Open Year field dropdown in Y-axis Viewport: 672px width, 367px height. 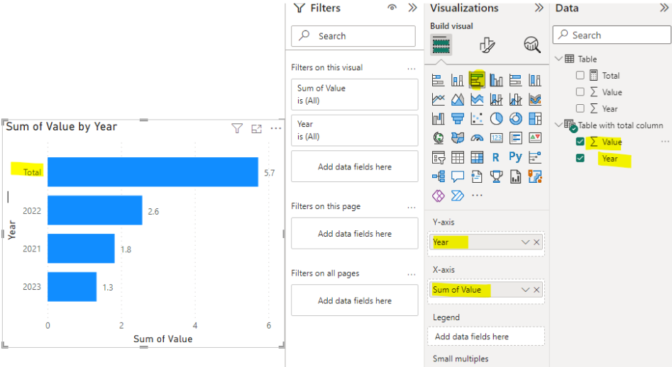525,242
